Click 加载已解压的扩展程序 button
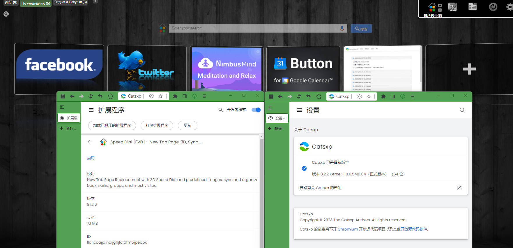The height and width of the screenshot is (248, 513). click(112, 125)
